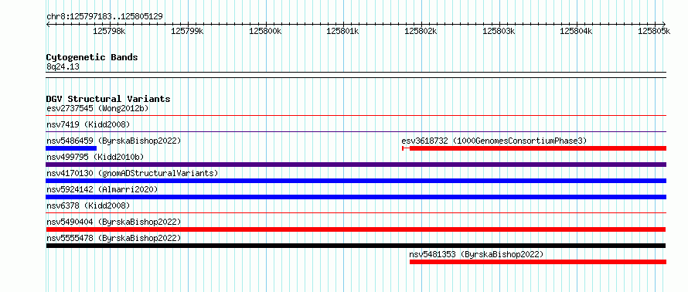Click the 125798k ruler tick label

point(109,31)
